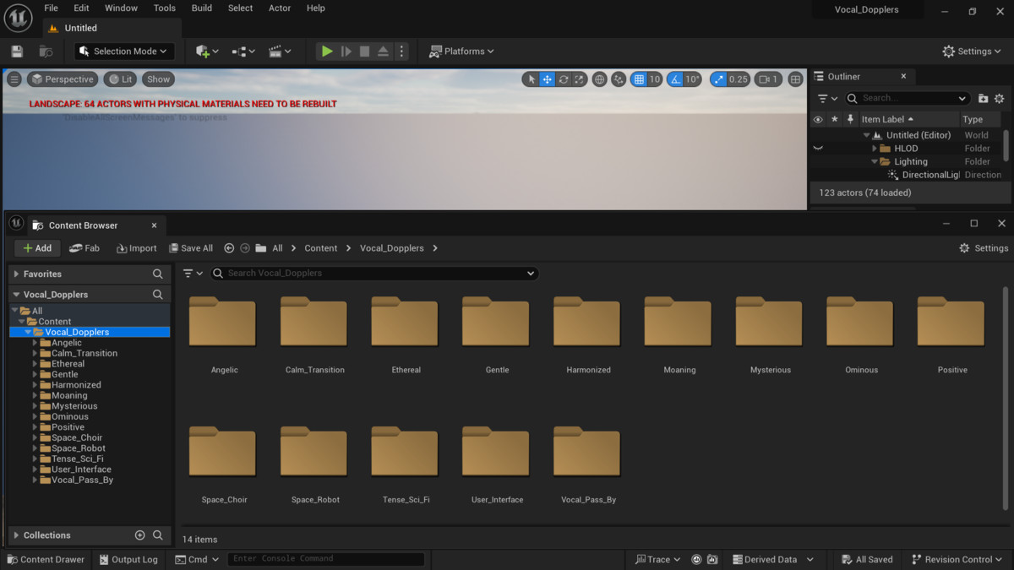The image size is (1014, 570).
Task: Open Outliner settings gear
Action: pyautogui.click(x=1000, y=98)
